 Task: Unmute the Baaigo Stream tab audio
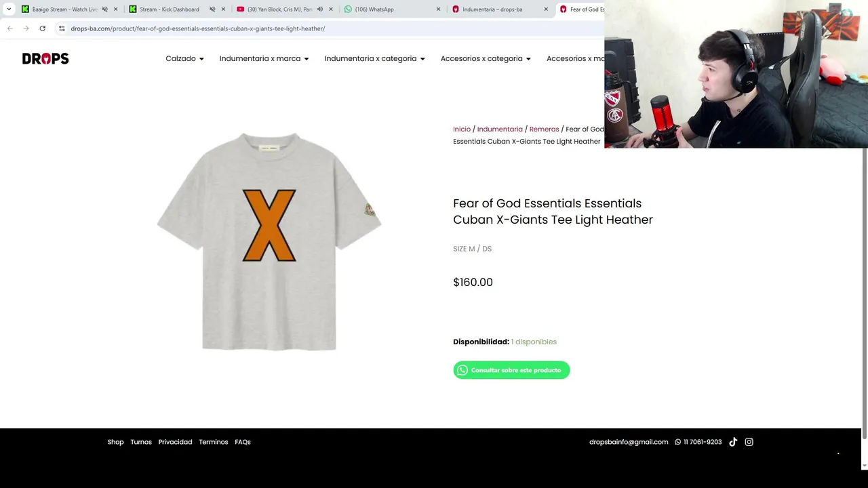pos(104,9)
